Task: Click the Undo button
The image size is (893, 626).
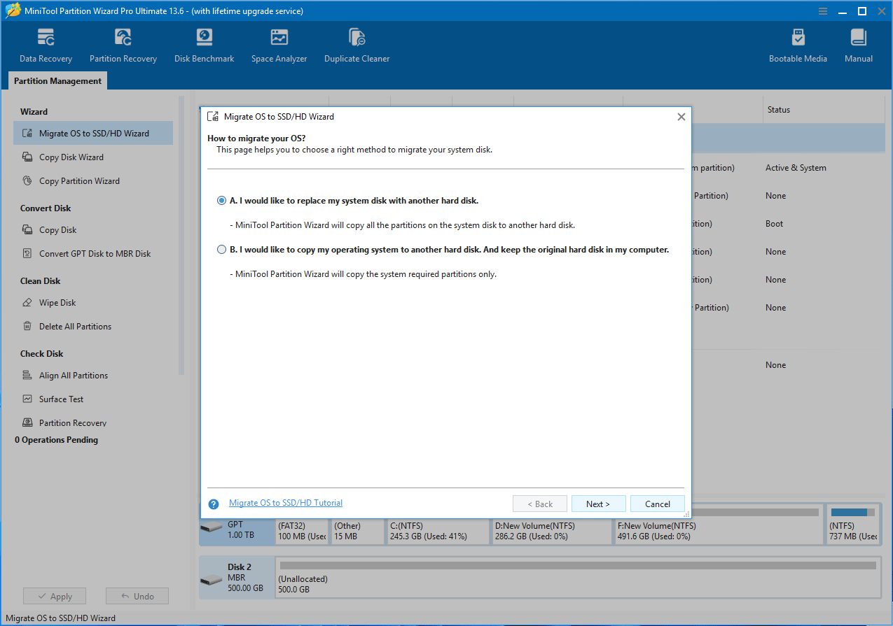Action: [137, 597]
